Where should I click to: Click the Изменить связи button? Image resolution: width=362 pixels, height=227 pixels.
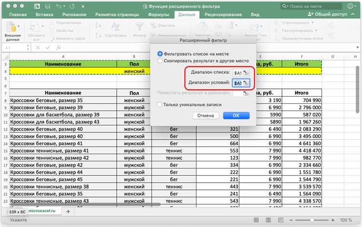(x=68, y=38)
